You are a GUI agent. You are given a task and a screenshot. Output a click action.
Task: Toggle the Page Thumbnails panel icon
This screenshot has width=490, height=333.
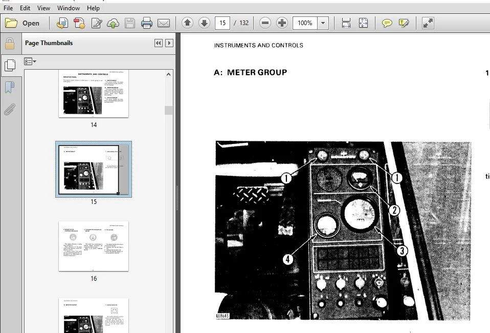[x=10, y=65]
